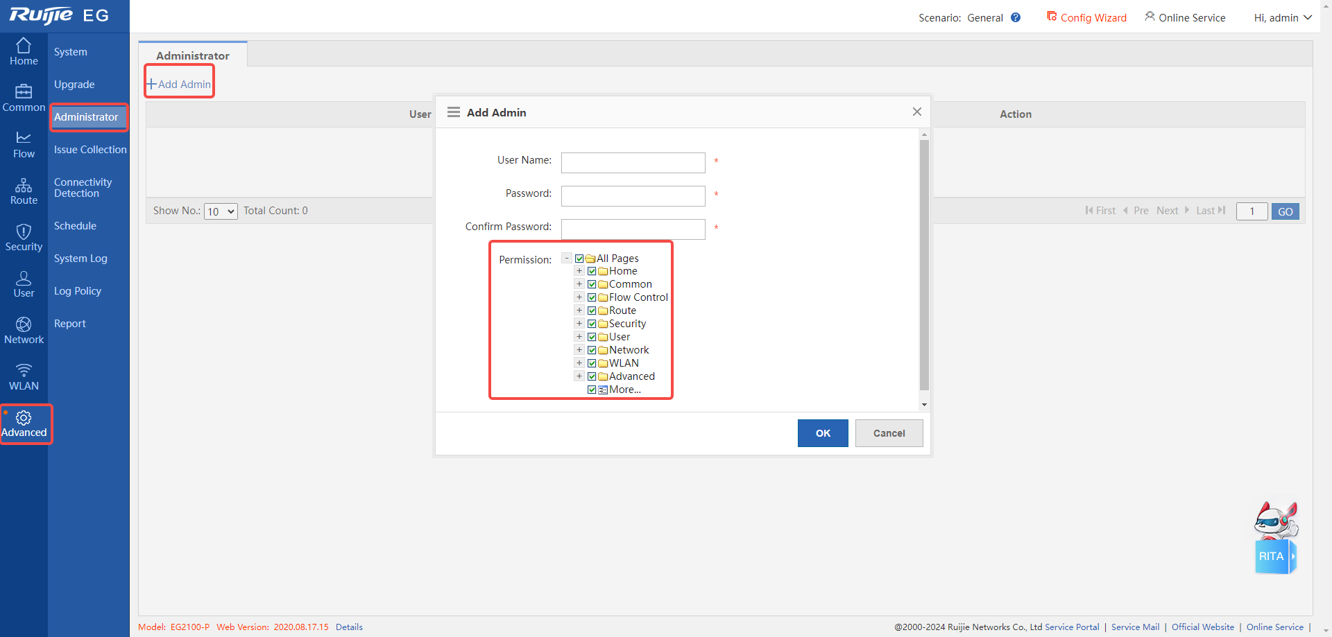Click the RITA robot assistant icon
The height and width of the screenshot is (637, 1332).
1275,539
